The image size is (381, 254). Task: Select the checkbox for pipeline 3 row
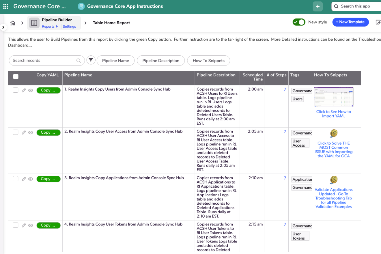[16, 179]
